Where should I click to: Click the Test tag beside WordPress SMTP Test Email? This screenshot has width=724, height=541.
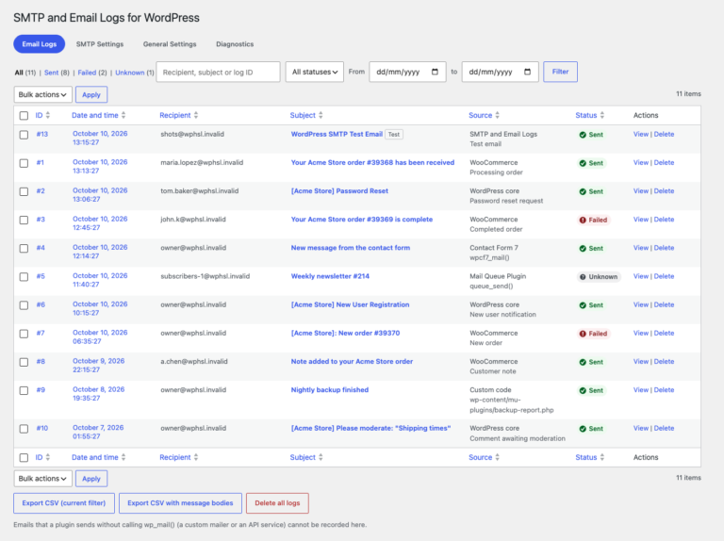394,135
